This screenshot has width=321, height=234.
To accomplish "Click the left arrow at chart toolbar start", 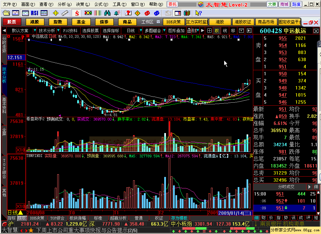I will pos(4,31).
